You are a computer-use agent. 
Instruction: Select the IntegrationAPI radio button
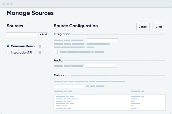[8, 53]
